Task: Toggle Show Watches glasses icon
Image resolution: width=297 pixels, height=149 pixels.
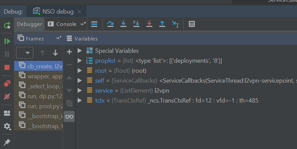Action: click(69, 116)
